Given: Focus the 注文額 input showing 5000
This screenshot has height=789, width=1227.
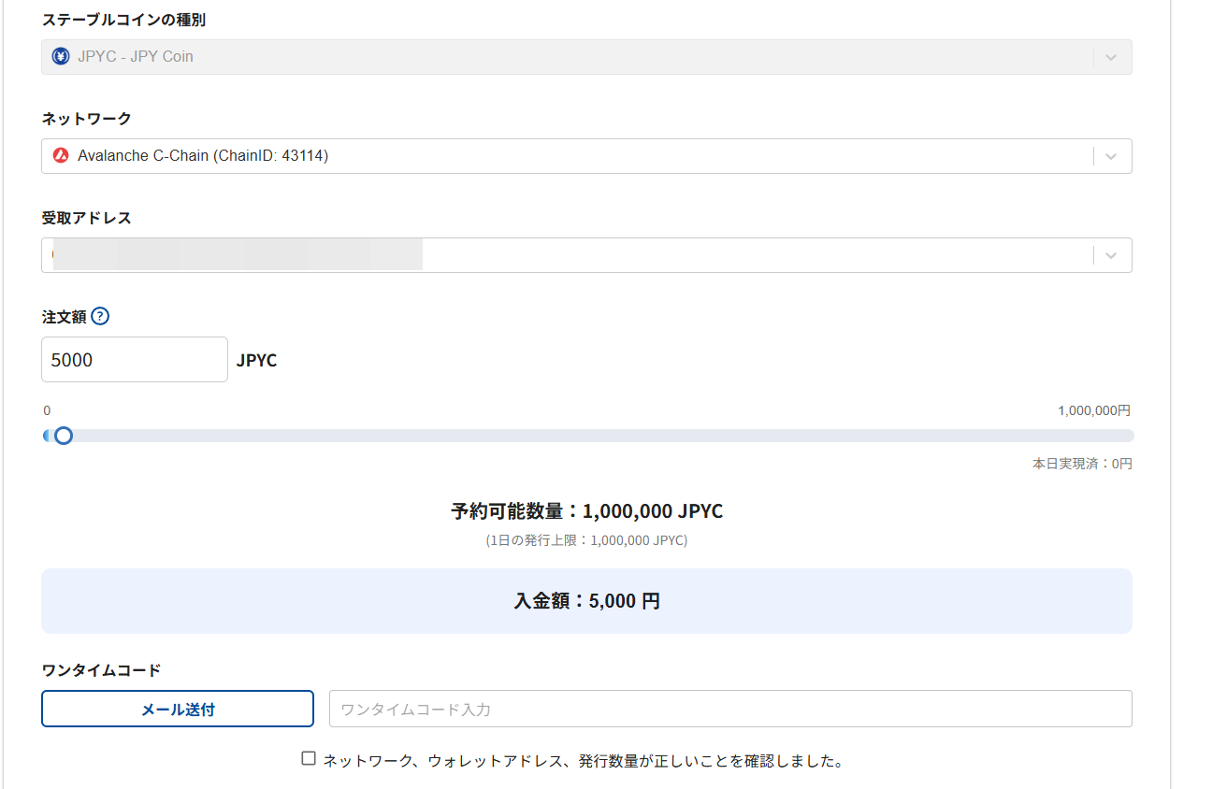Looking at the screenshot, I should pos(134,360).
